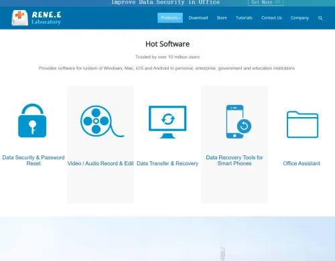
Task: Click the 'Improve Data Security in Office' banner text
Action: (165, 3)
